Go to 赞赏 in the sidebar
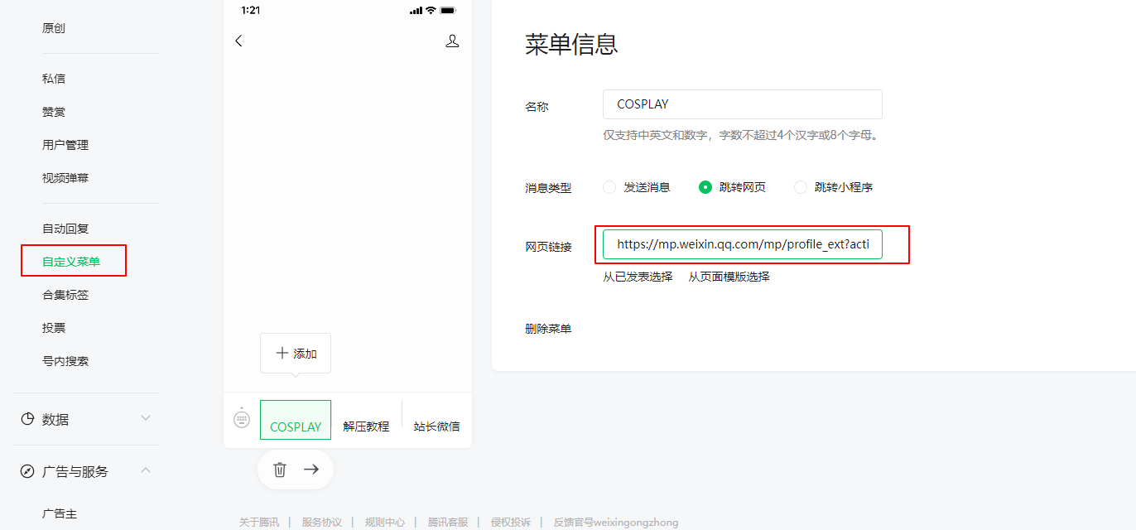This screenshot has height=530, width=1136. (54, 112)
